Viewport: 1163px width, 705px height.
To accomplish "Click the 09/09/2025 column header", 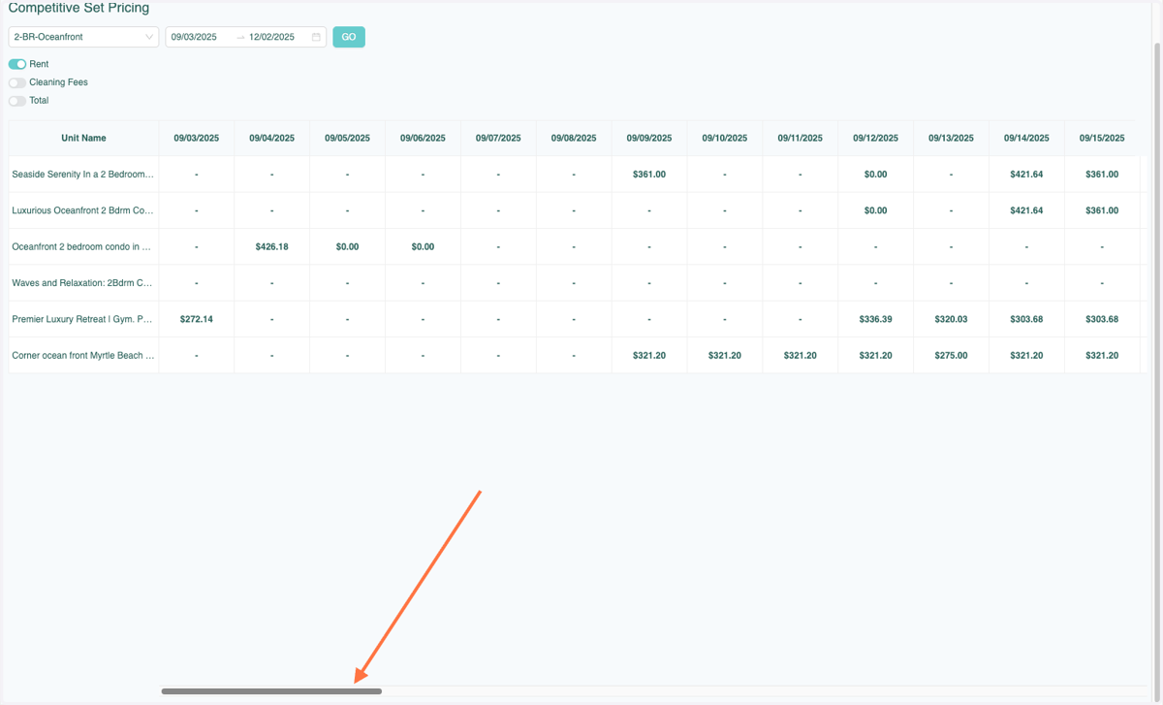I will coord(649,138).
